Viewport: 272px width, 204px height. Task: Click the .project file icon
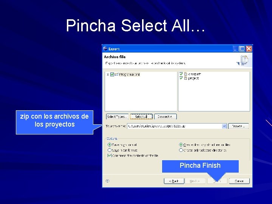point(185,78)
